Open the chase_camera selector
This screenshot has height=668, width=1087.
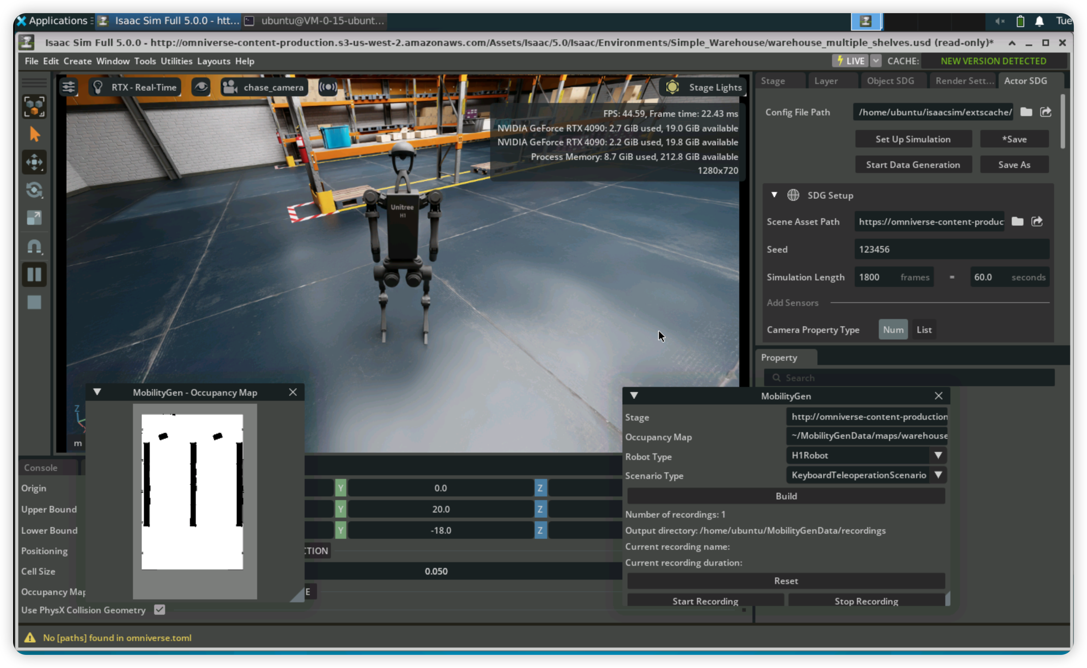point(264,87)
